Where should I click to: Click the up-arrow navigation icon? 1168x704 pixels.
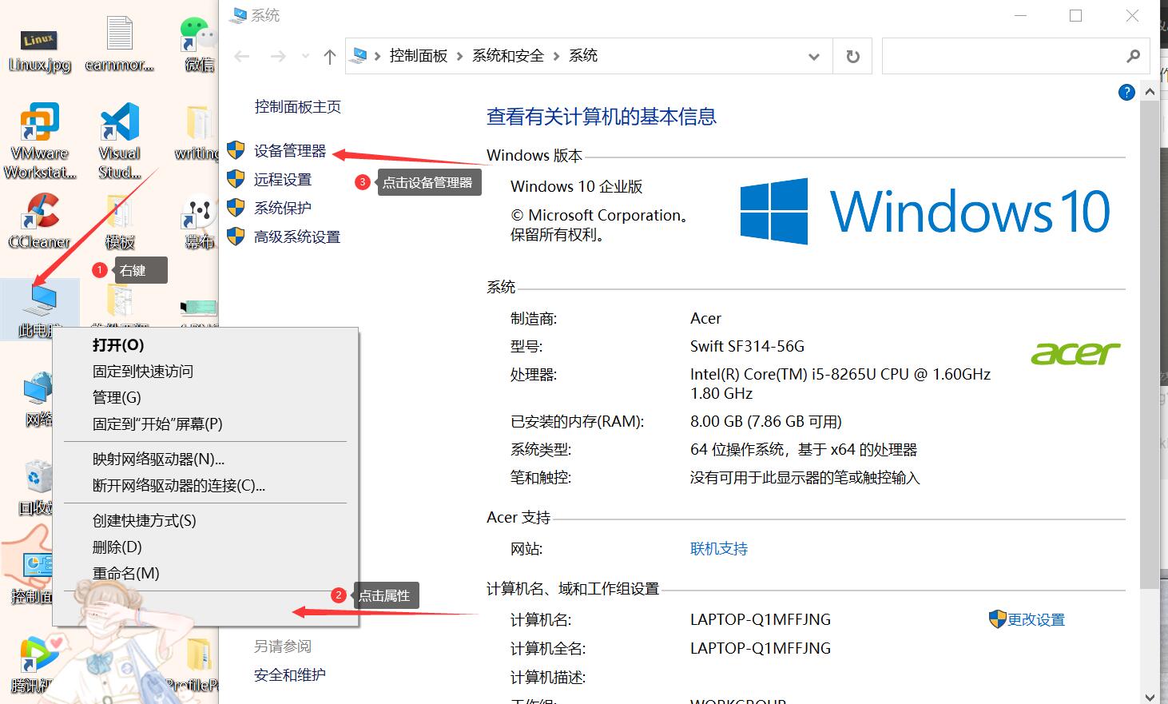click(x=328, y=56)
